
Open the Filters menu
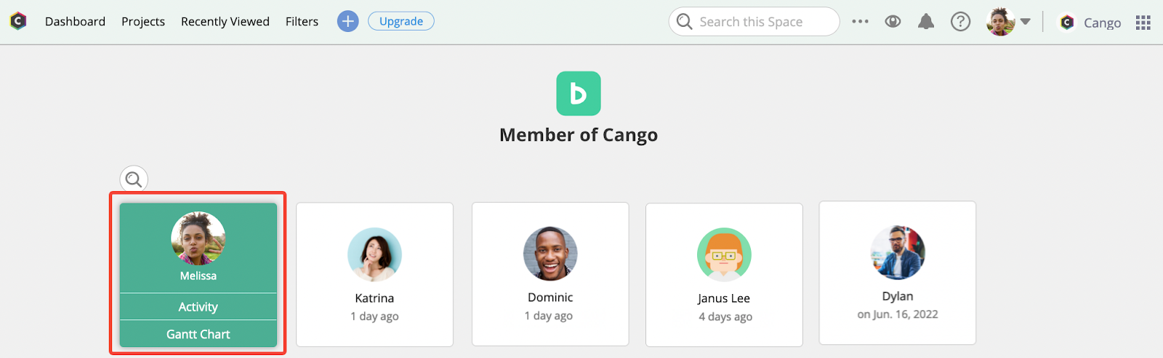[x=302, y=22]
